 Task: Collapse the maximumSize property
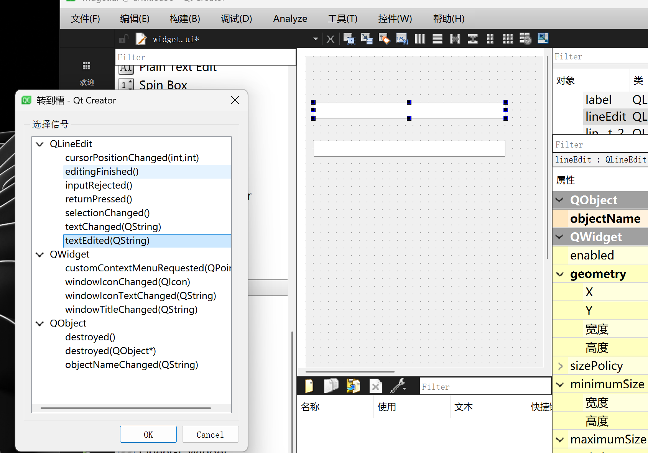(560, 440)
